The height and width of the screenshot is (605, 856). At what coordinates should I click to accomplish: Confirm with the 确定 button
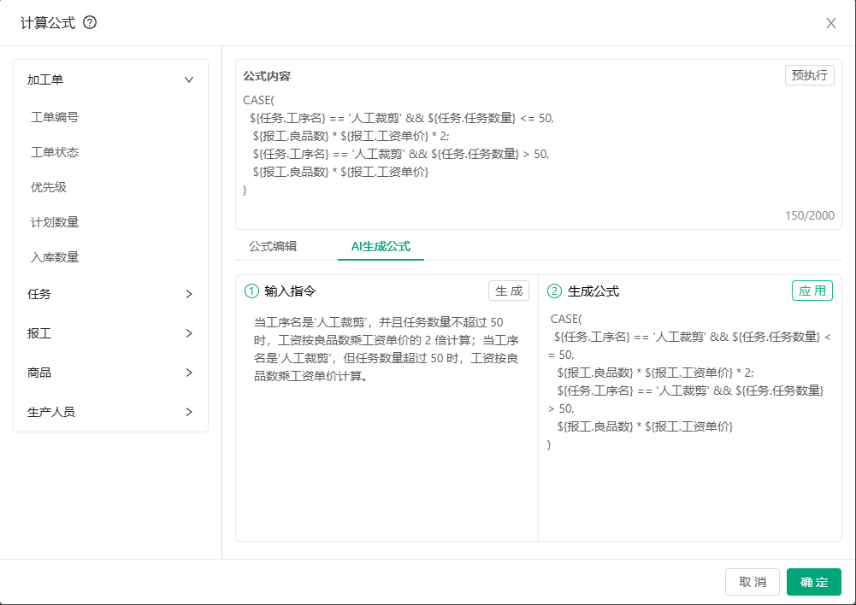tap(813, 582)
